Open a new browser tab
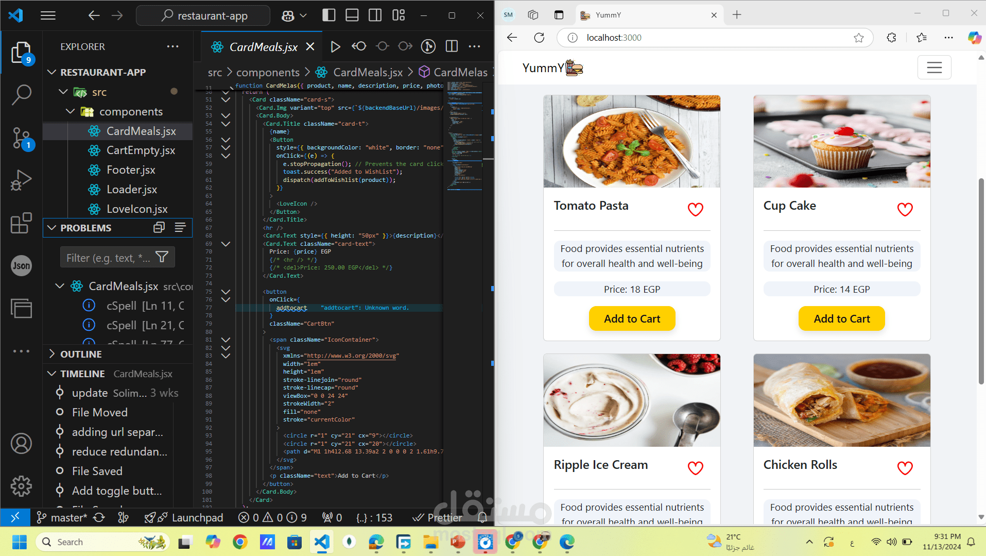Image resolution: width=986 pixels, height=556 pixels. (737, 15)
